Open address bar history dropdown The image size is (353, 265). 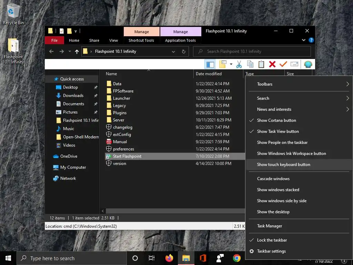[x=173, y=52]
